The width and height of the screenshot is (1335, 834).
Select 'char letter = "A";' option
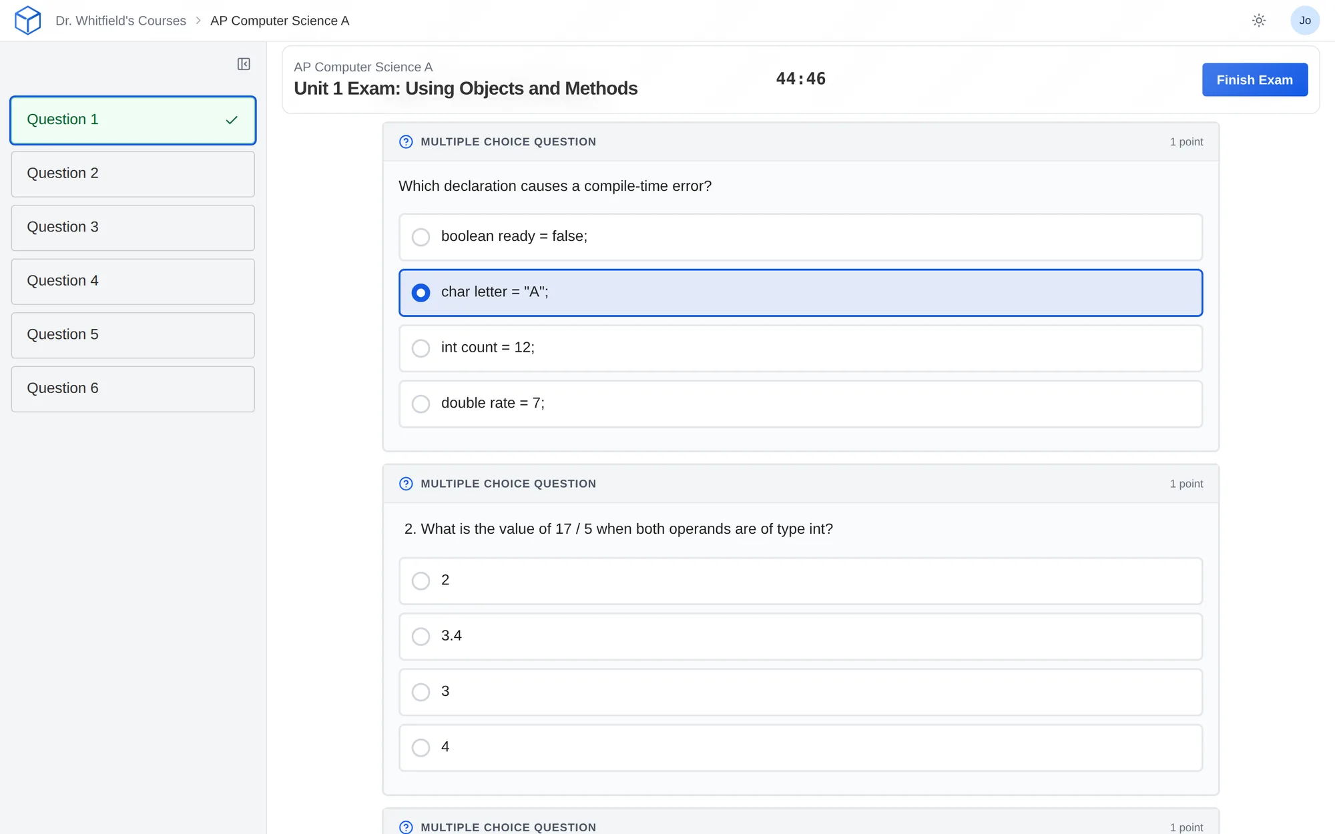(x=800, y=292)
